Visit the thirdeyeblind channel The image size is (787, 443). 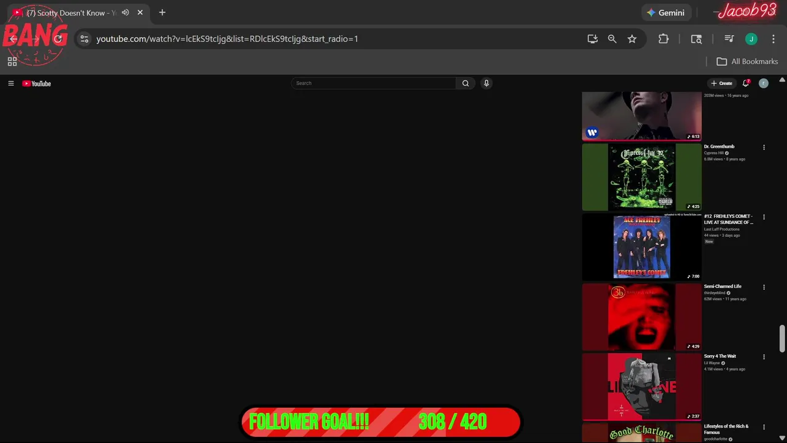(714, 293)
